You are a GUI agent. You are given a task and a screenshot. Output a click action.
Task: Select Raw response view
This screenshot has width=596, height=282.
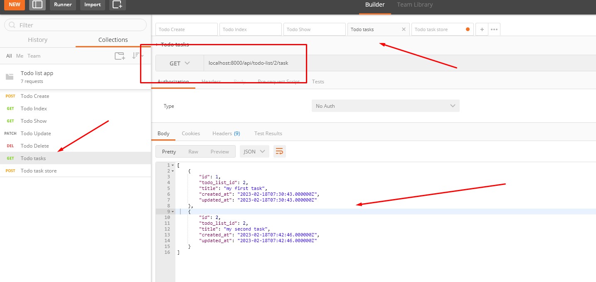(x=193, y=151)
